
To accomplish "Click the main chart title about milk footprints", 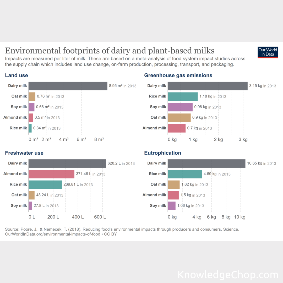I will coord(110,50).
